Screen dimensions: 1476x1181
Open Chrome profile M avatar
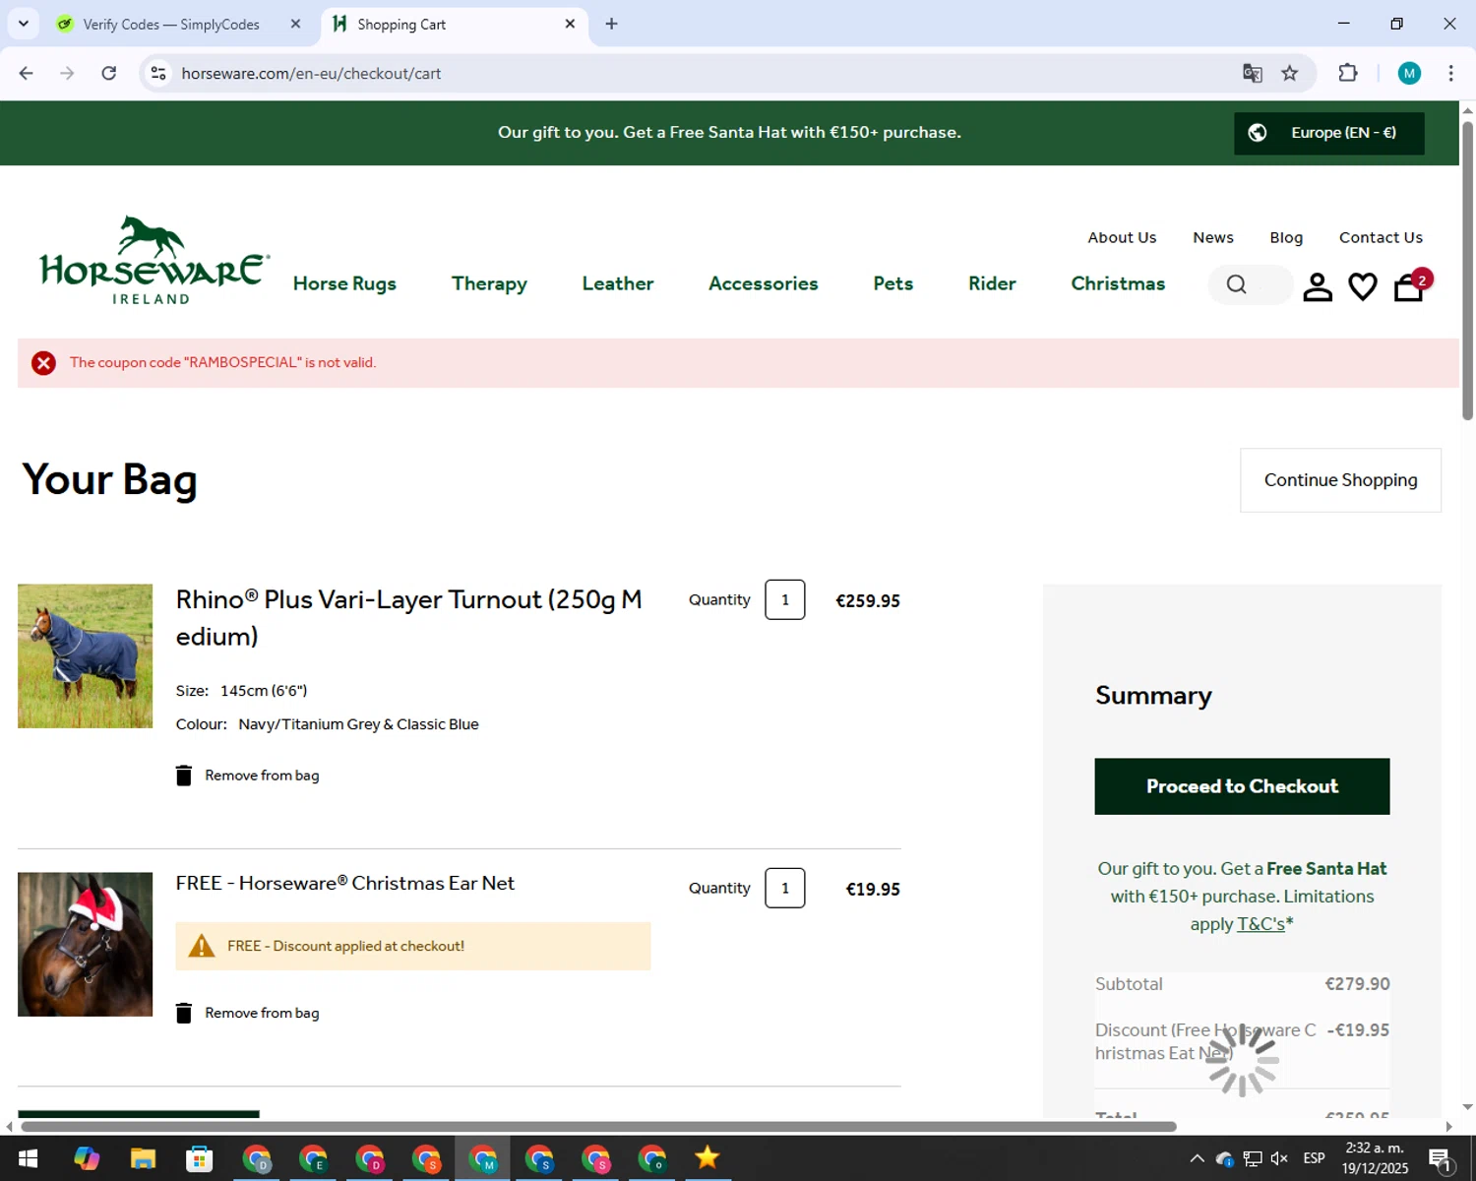[1409, 73]
